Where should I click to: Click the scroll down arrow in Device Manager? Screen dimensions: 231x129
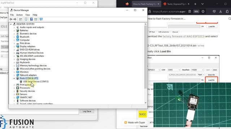[x=145, y=103]
